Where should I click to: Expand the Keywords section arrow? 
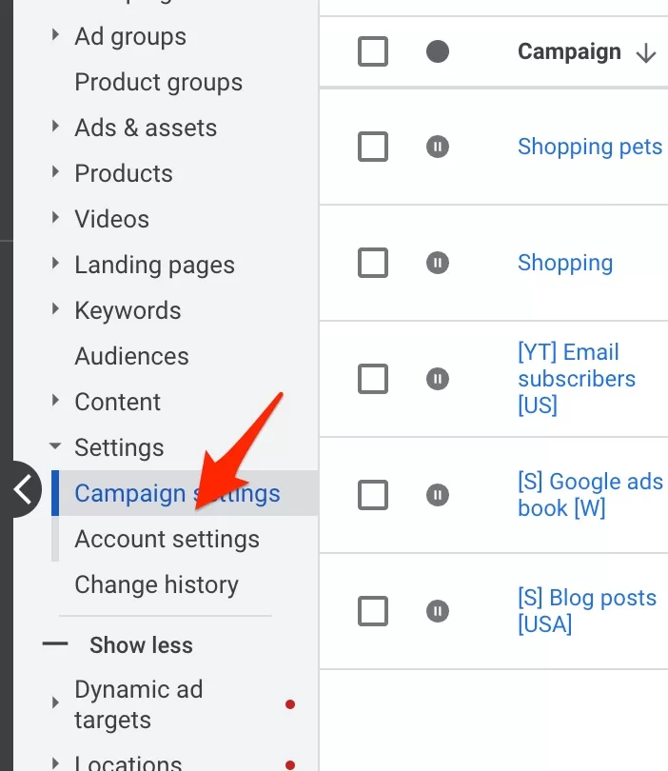coord(55,308)
